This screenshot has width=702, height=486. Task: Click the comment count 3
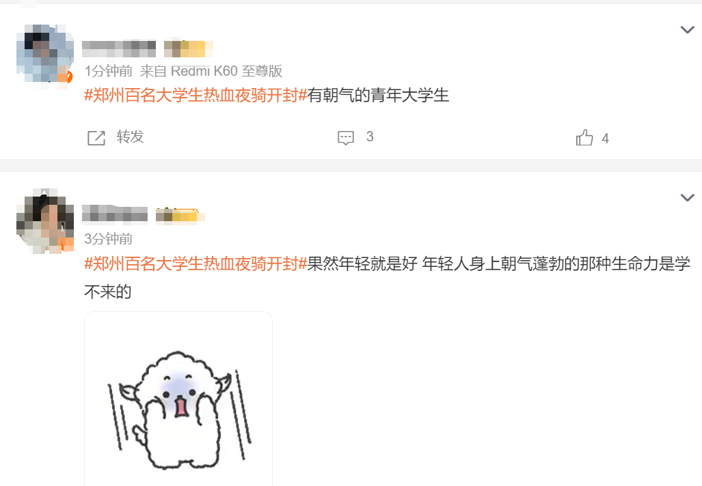click(370, 137)
